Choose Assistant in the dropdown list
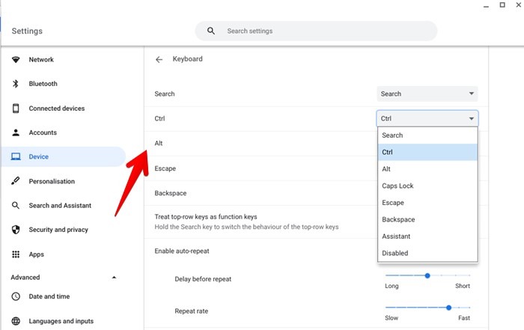Viewport: 524px width, 330px height. point(427,236)
